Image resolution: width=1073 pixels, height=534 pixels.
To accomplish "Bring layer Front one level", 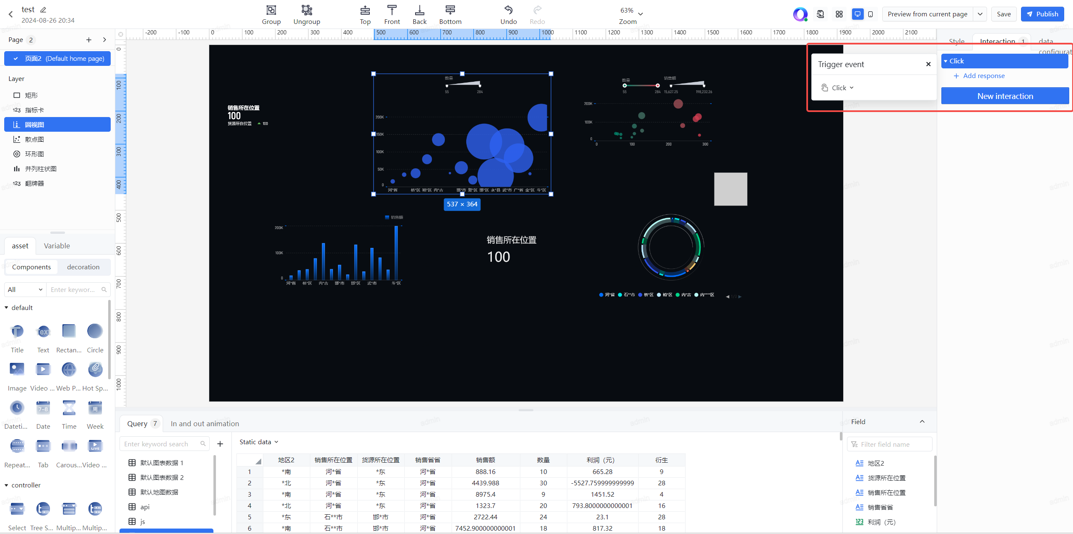I will pyautogui.click(x=392, y=10).
